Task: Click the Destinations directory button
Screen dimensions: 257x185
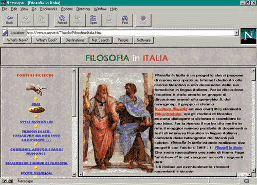Action: 75,40
